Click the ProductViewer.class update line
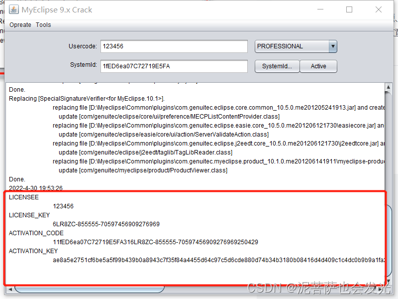 point(143,170)
